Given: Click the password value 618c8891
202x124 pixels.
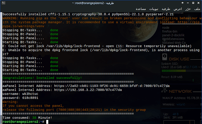Looking at the screenshot, I should 30,98.
